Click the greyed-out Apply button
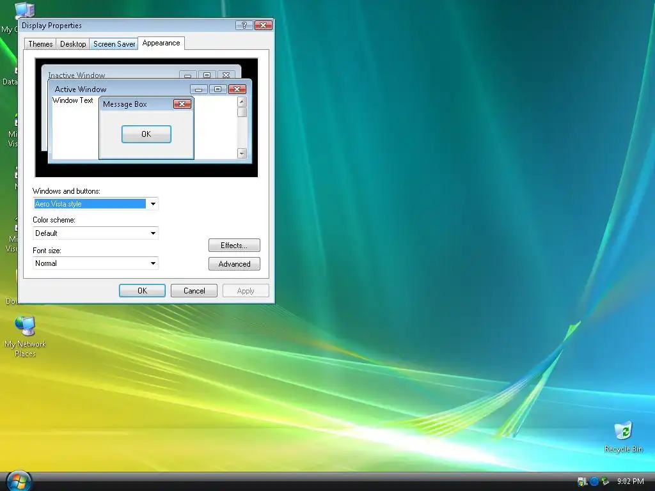This screenshot has width=655, height=491. (246, 291)
